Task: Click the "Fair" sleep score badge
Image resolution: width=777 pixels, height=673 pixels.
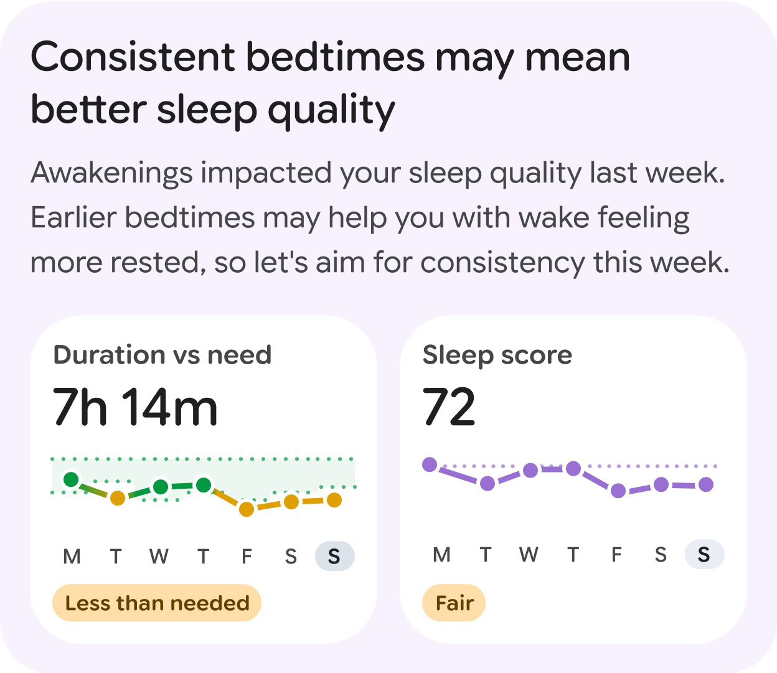Action: [454, 603]
